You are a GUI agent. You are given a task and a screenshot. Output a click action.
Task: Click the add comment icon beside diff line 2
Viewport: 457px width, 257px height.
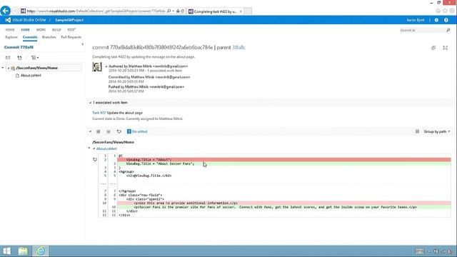pos(95,160)
